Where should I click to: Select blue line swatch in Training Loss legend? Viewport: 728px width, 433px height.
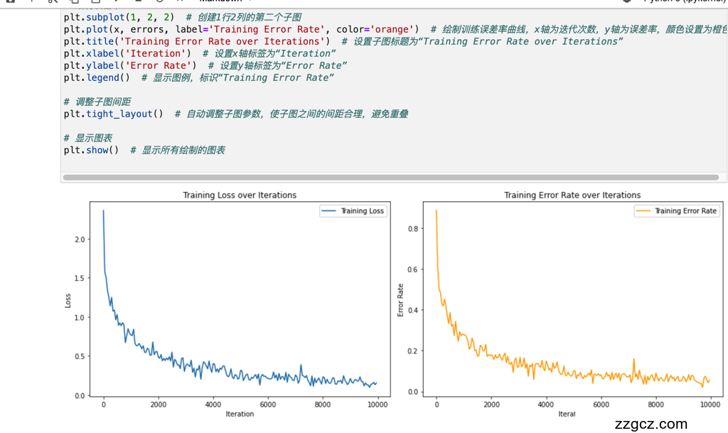[328, 211]
